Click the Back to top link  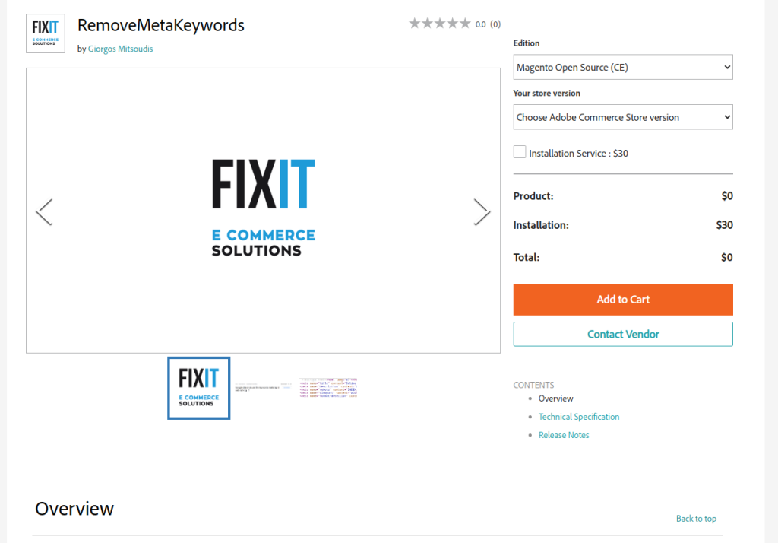click(696, 518)
